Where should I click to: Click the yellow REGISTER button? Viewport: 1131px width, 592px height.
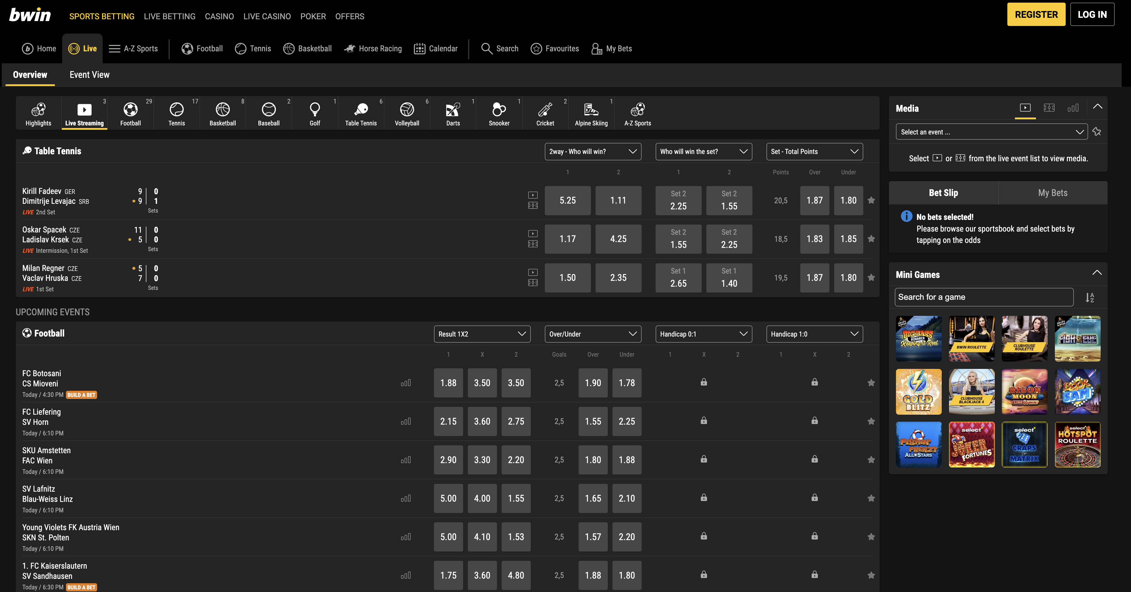(x=1036, y=15)
